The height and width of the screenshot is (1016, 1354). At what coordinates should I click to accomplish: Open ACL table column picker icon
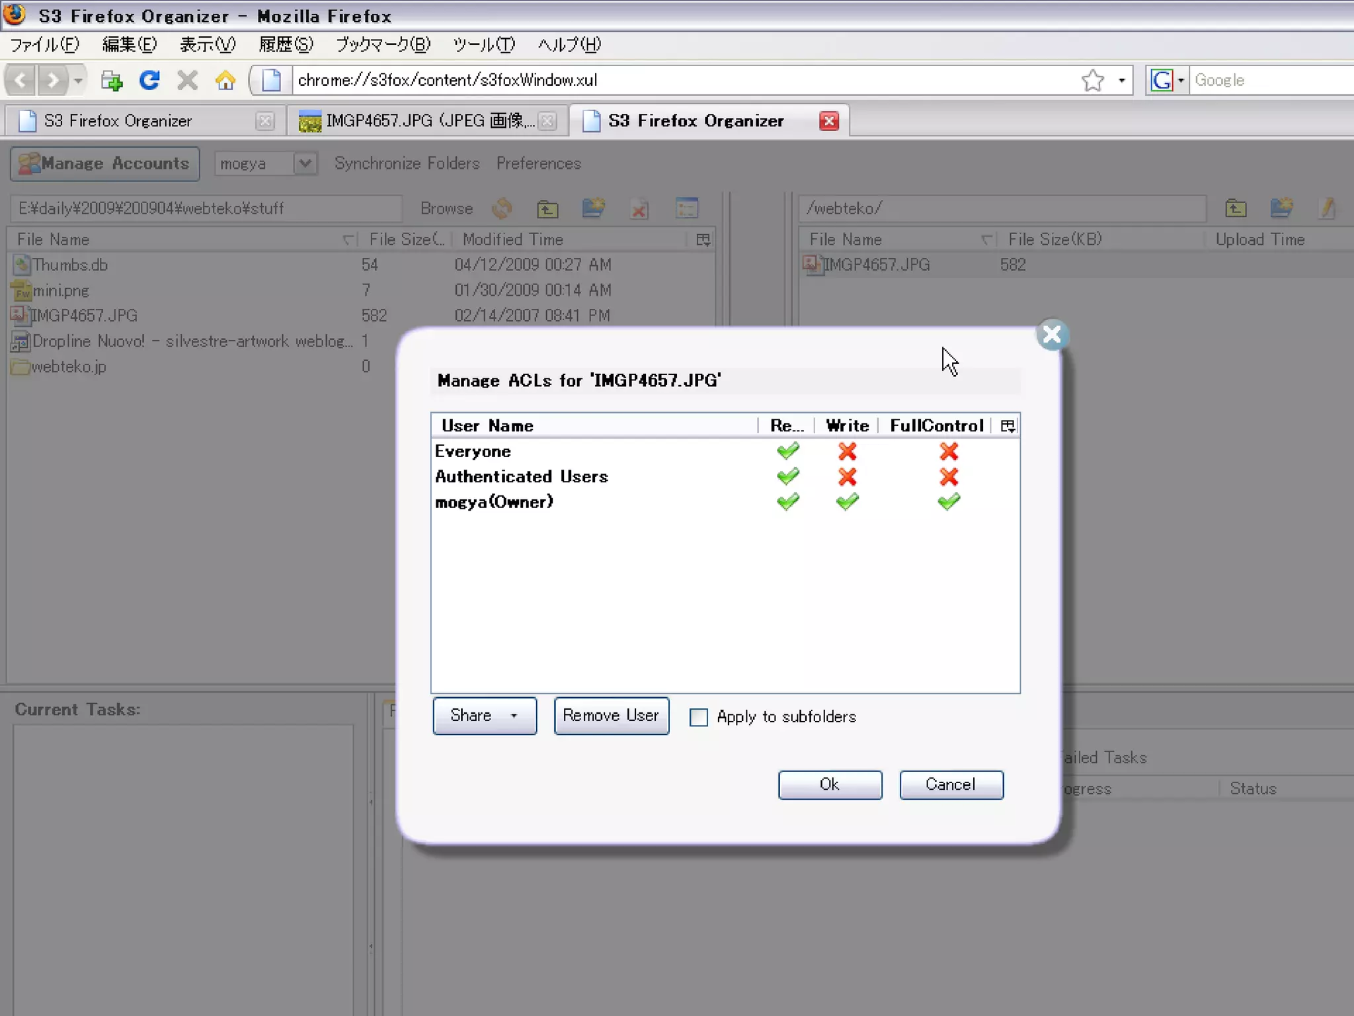tap(1008, 426)
